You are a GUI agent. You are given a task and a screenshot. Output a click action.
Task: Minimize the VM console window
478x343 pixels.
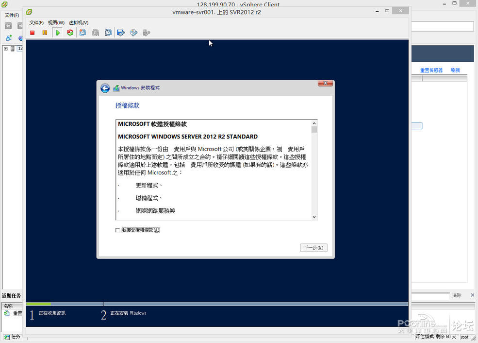click(x=377, y=11)
